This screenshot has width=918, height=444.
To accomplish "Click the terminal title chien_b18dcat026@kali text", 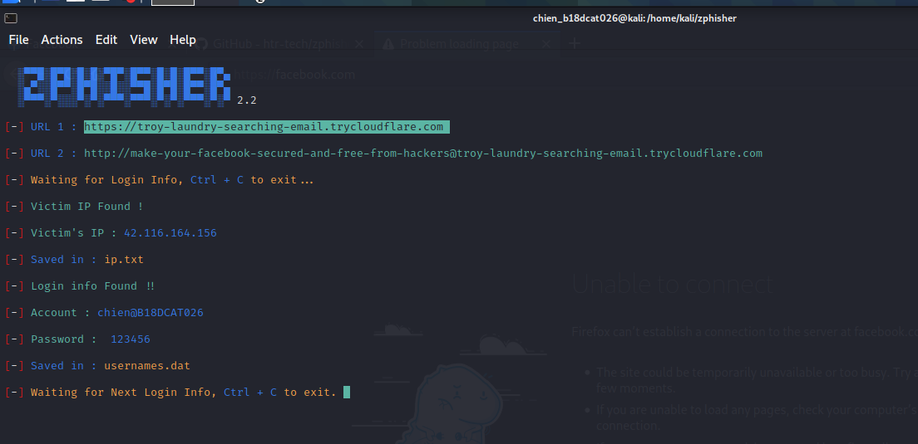I will click(634, 18).
